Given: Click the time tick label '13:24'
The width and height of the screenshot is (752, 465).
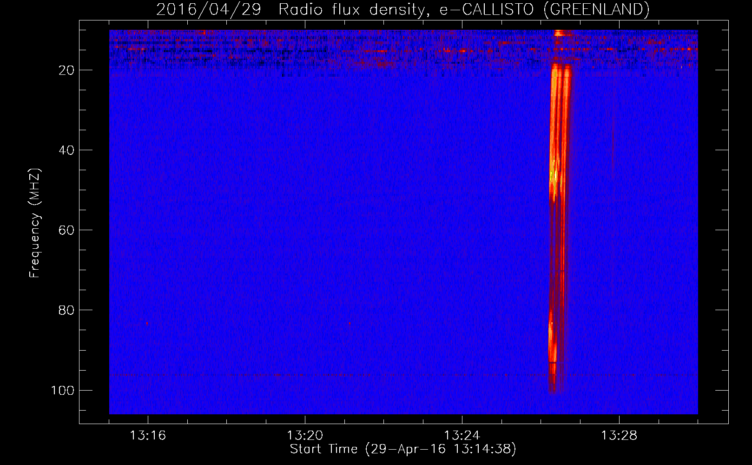Looking at the screenshot, I should point(462,435).
